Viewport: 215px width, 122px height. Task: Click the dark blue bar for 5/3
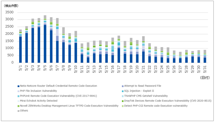33,45
